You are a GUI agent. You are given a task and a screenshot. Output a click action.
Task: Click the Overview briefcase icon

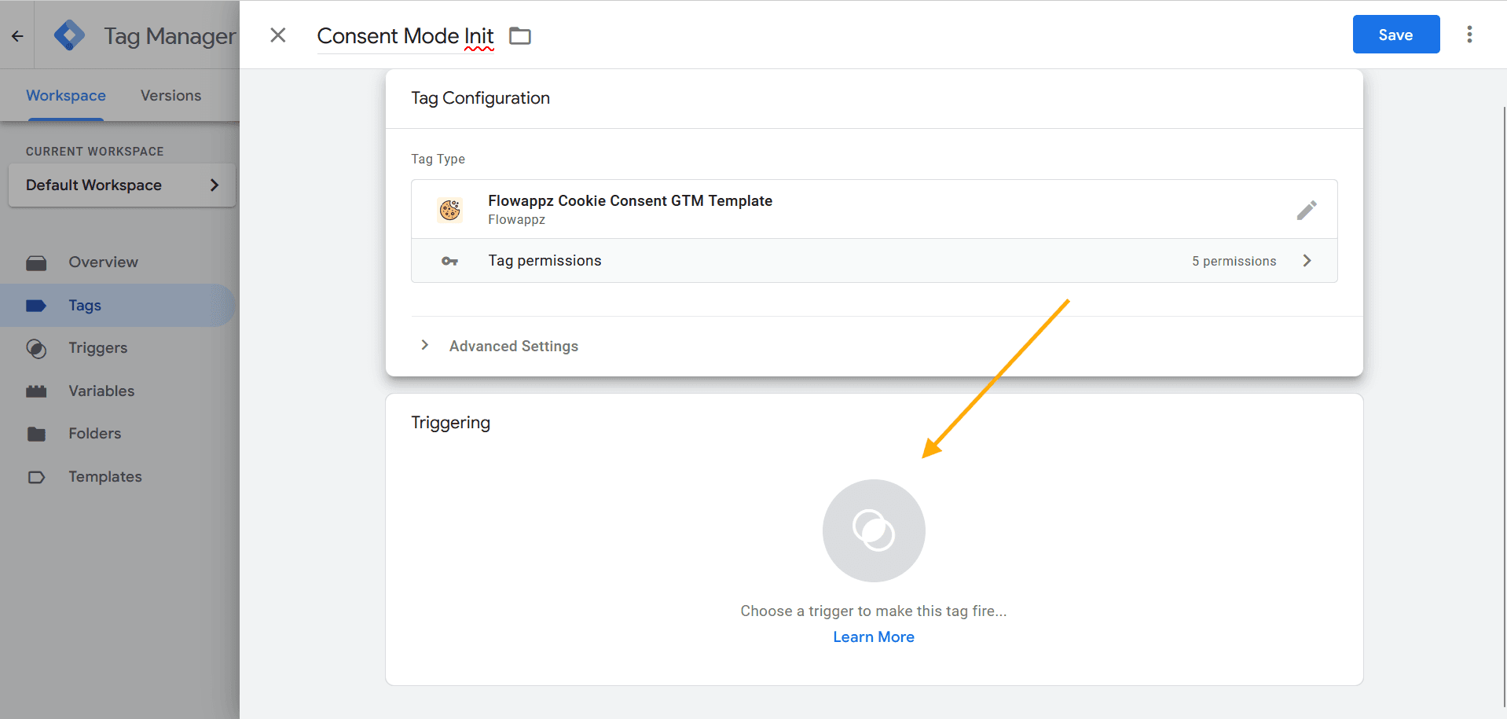(x=36, y=262)
